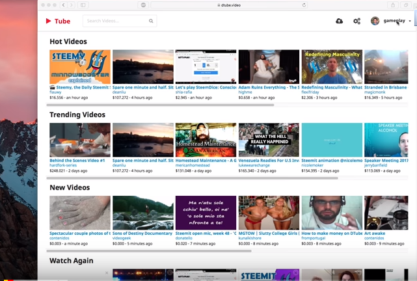Visit lukewearechange channel link
Screen dimensions: 417x281
tap(254, 165)
